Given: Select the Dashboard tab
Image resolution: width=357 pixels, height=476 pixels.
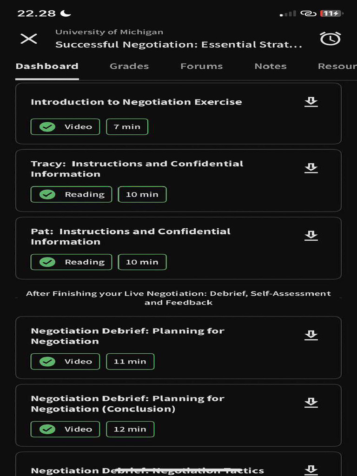Looking at the screenshot, I should (47, 66).
